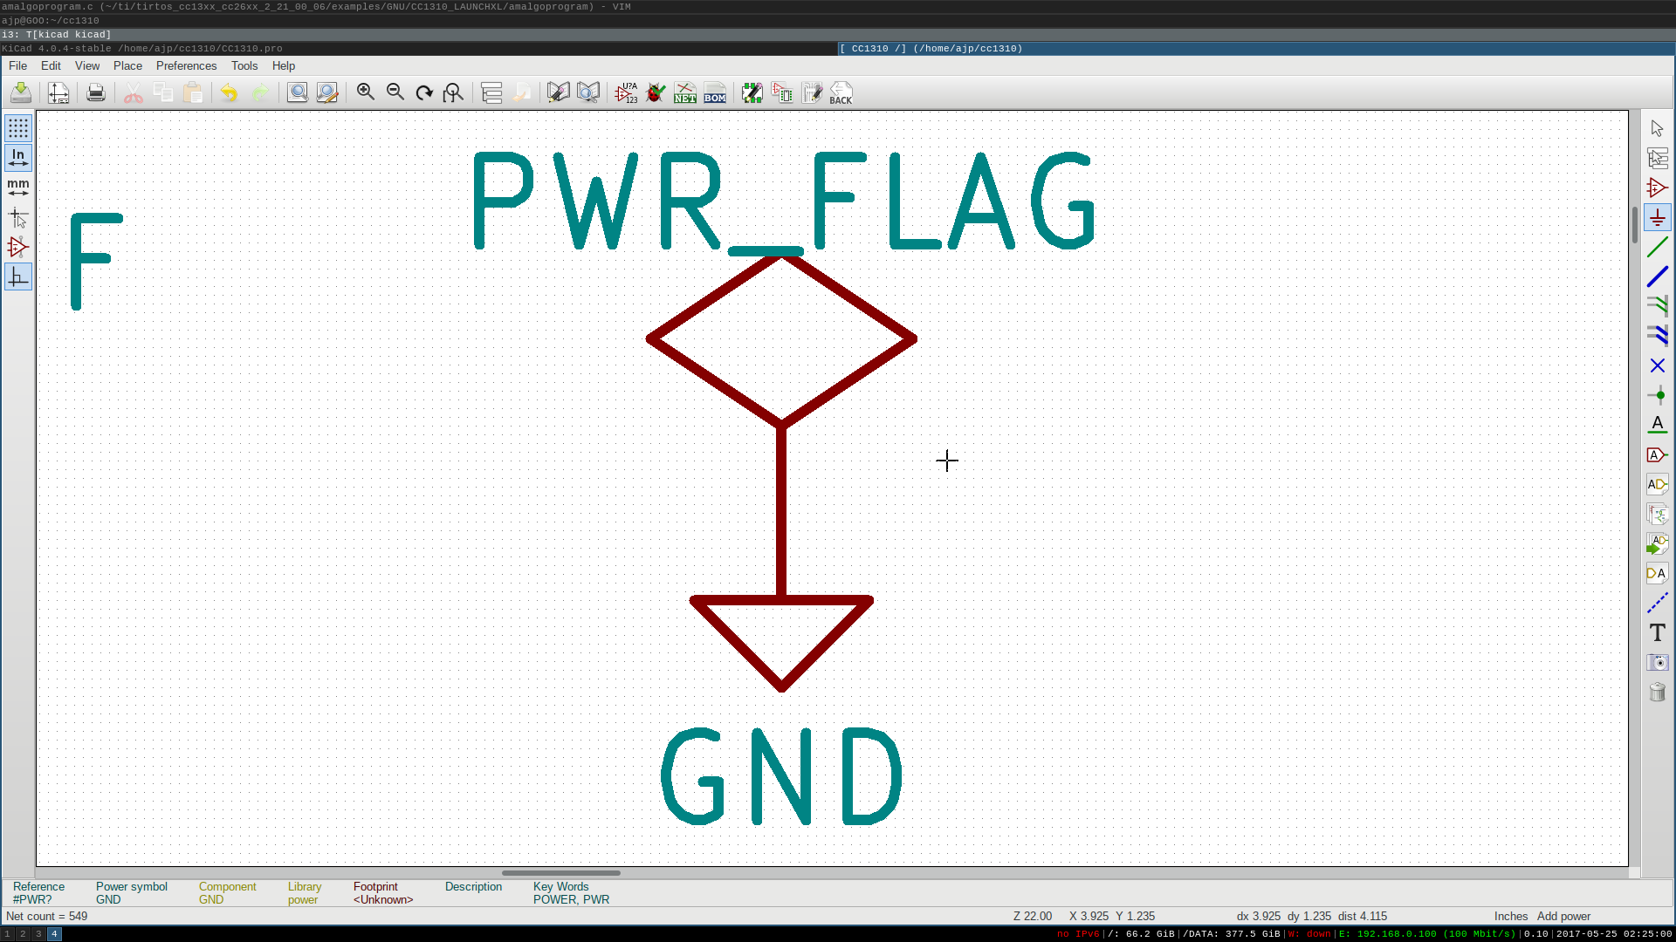Select wire to bus entry tool
The width and height of the screenshot is (1676, 942).
pos(1657,306)
